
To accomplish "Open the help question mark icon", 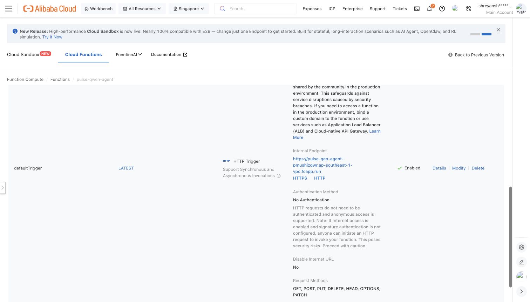I will point(442,9).
